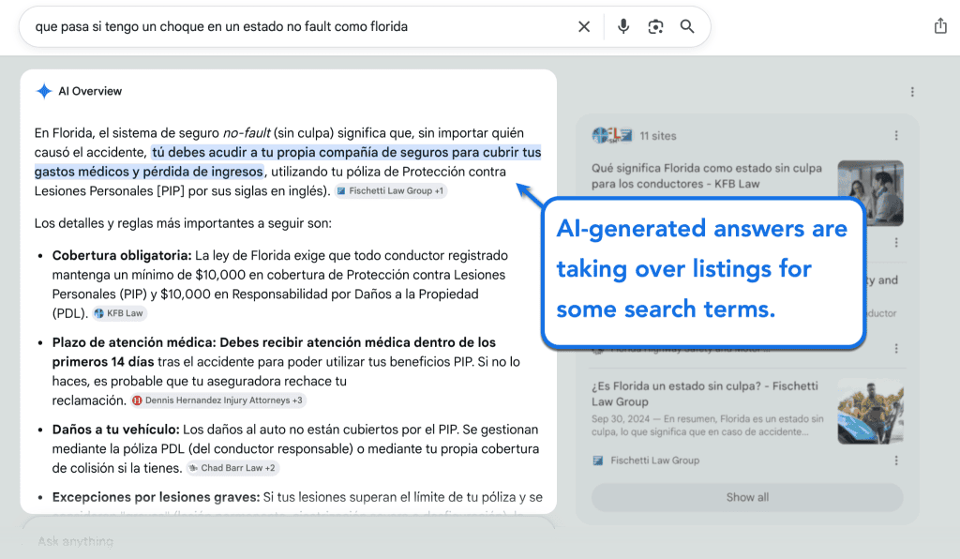
Task: Start voice search with the microphone icon
Action: (x=623, y=27)
